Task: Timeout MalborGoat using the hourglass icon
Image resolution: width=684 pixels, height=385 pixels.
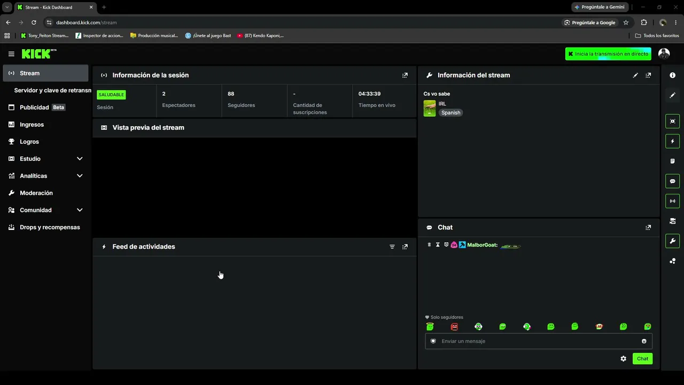Action: coord(438,245)
